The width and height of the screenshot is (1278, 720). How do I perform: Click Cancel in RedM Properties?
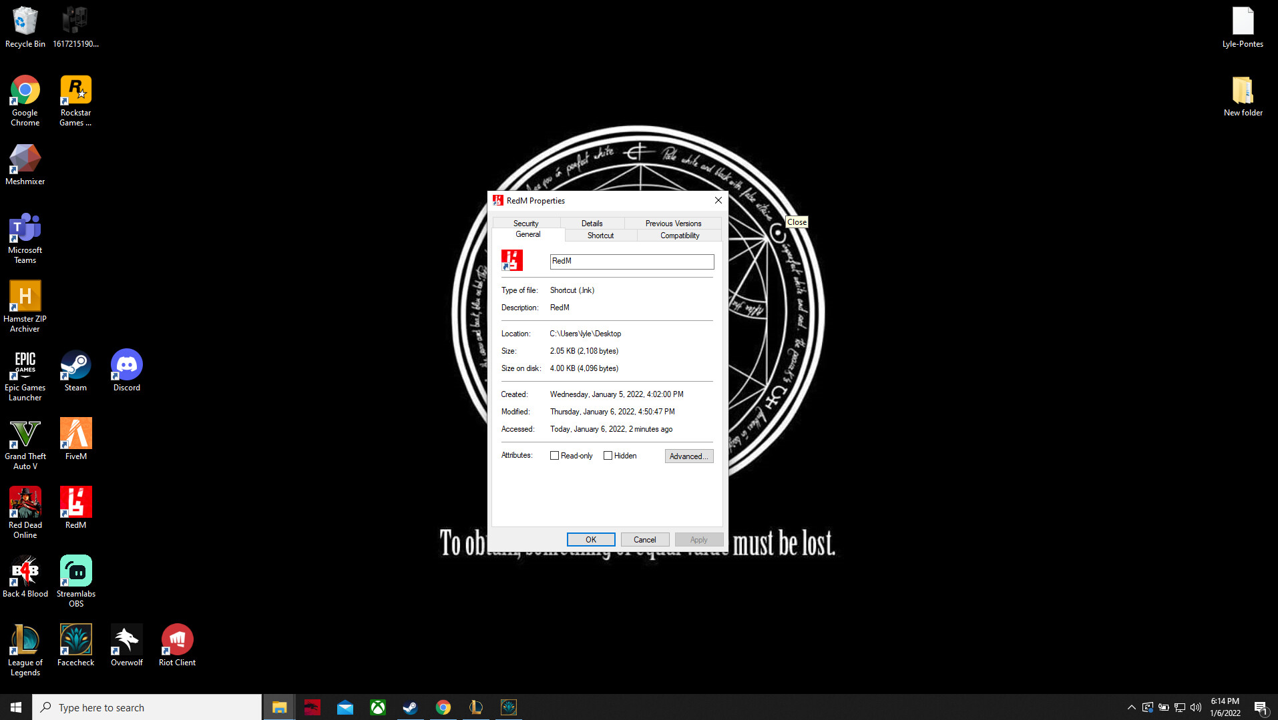645,540
